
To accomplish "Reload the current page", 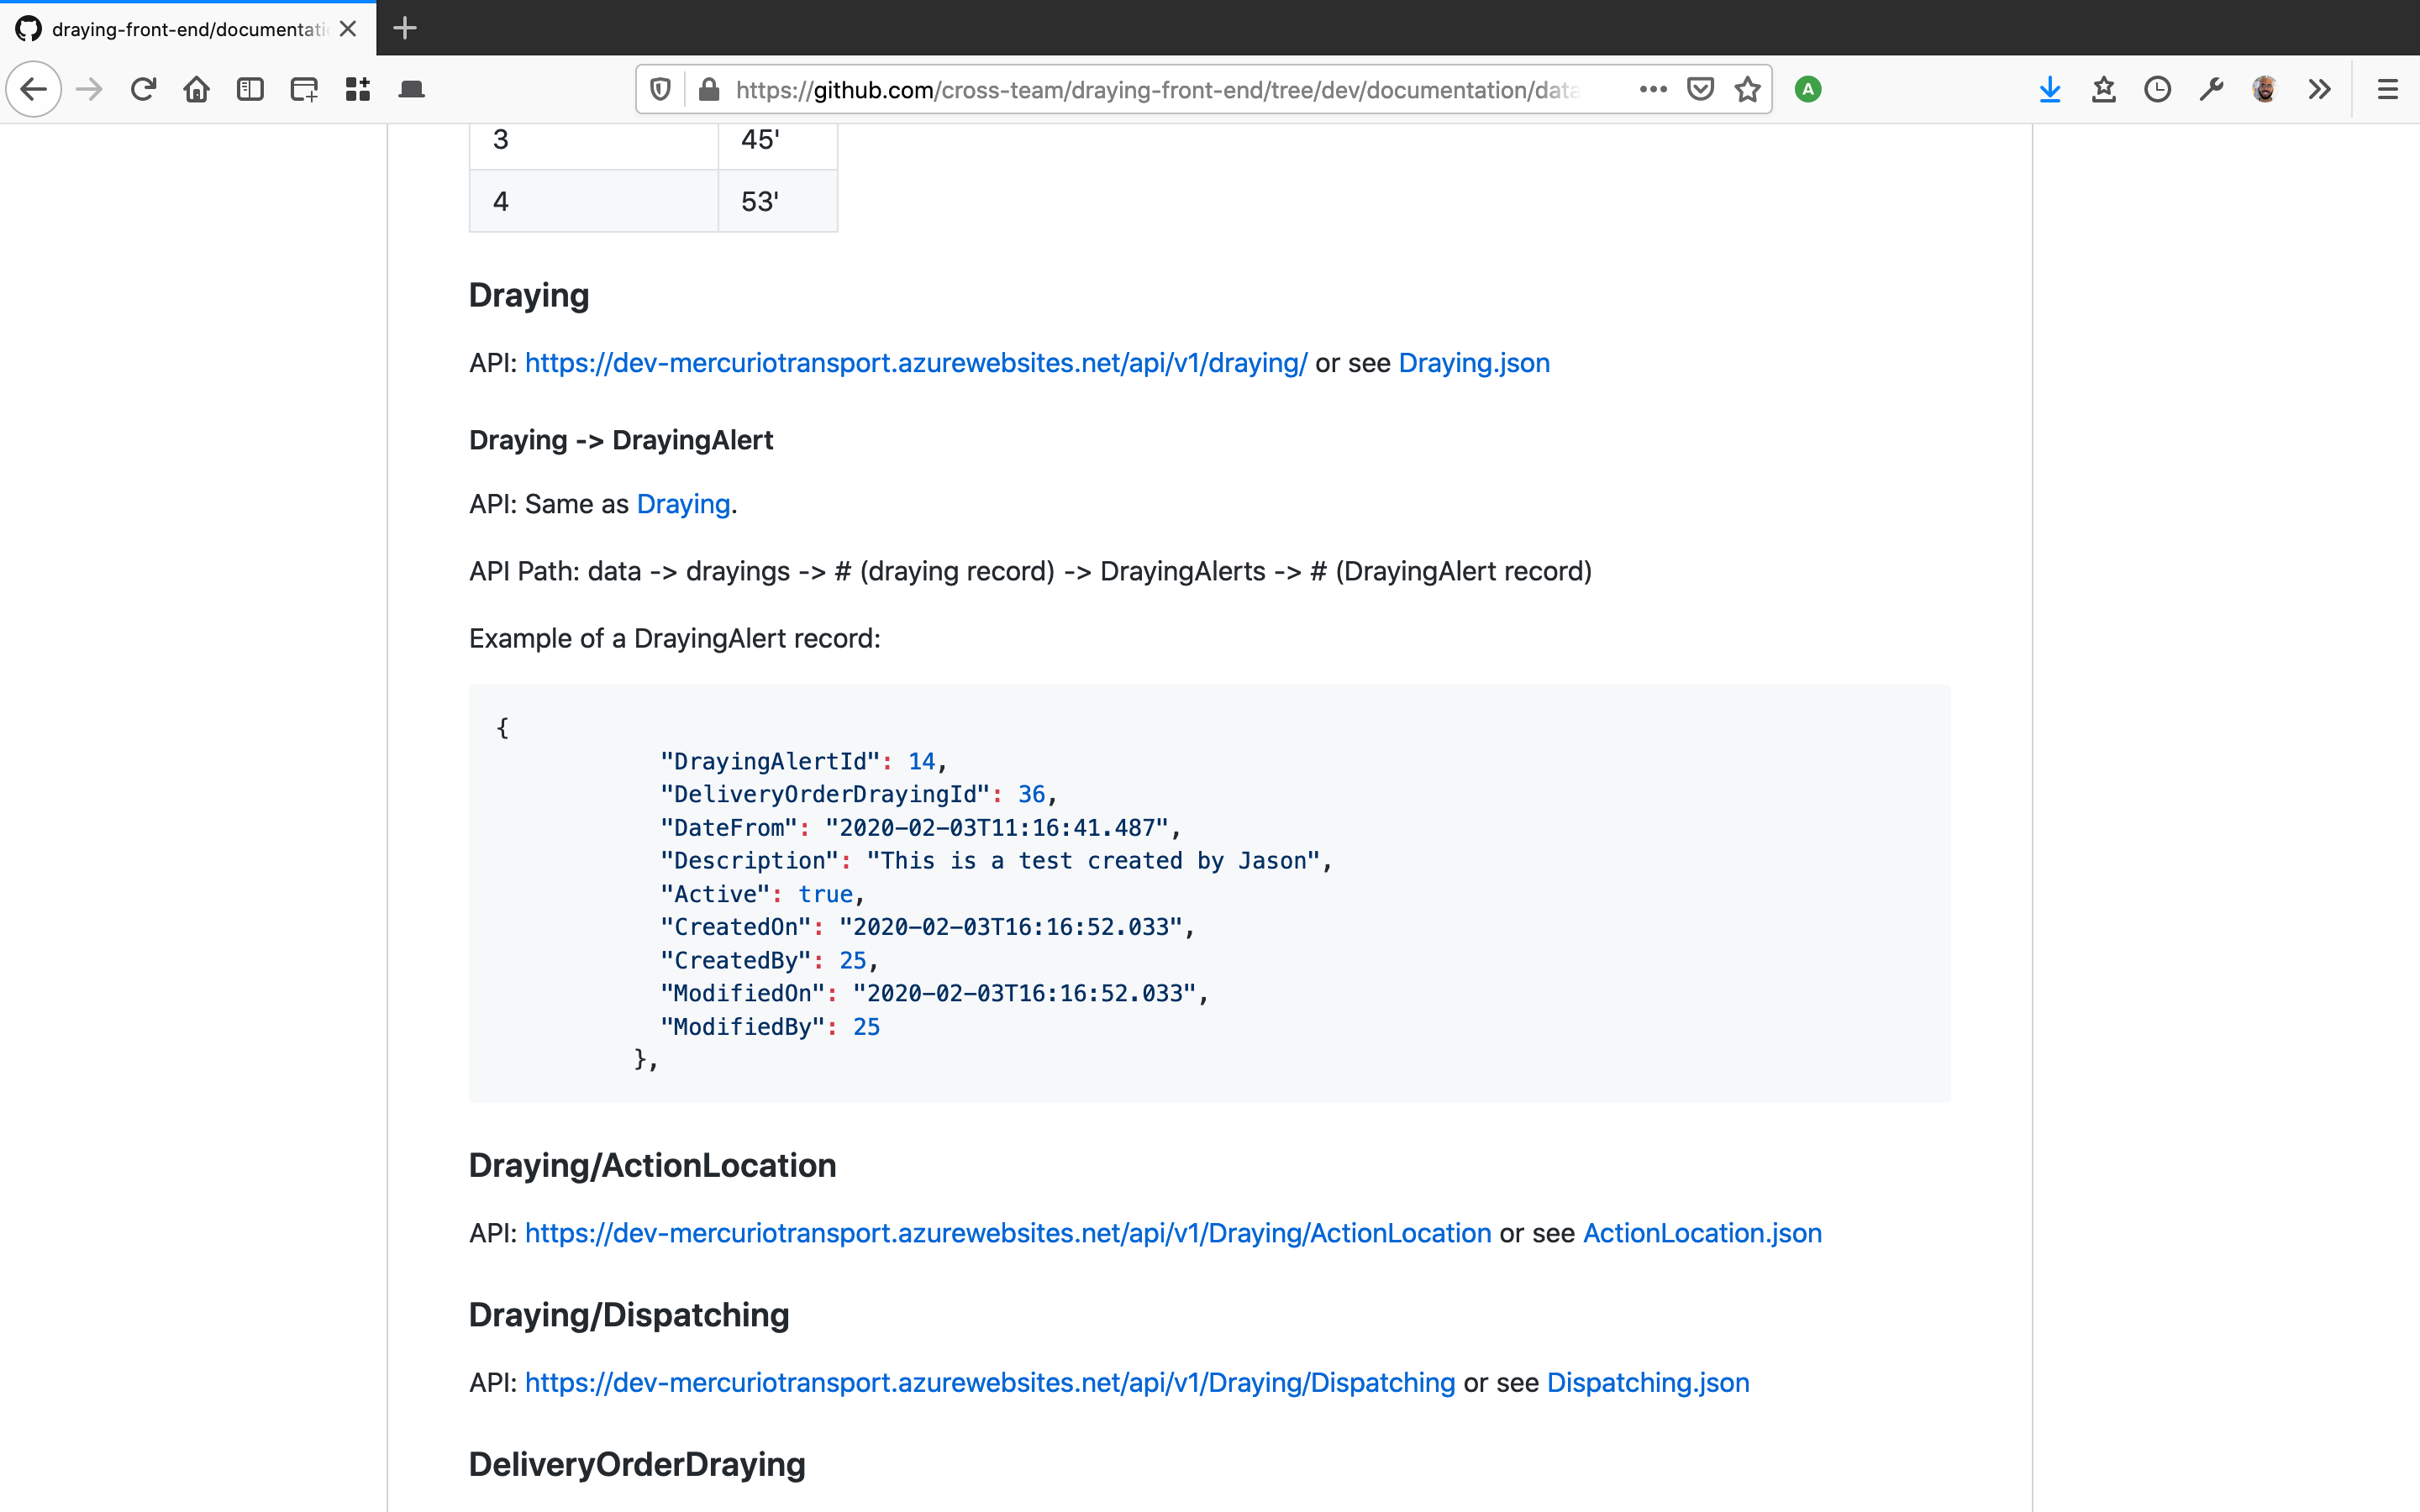I will click(x=143, y=90).
